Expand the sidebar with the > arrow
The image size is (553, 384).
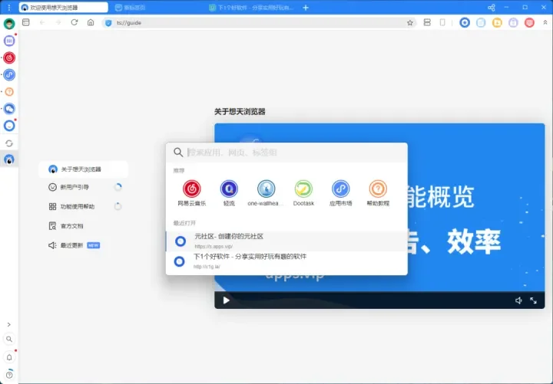8,324
